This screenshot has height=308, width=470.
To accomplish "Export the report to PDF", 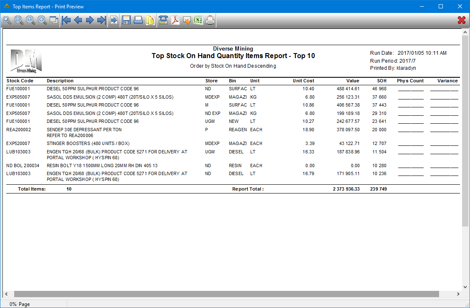I will (x=175, y=20).
